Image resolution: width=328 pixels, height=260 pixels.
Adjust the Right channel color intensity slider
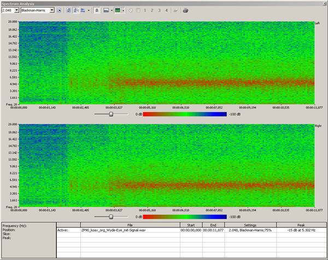[x=111, y=217]
